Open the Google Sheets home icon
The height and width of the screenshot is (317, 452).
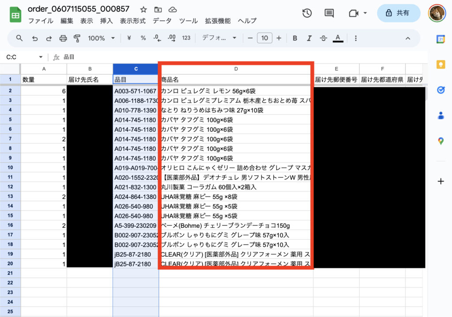15,15
